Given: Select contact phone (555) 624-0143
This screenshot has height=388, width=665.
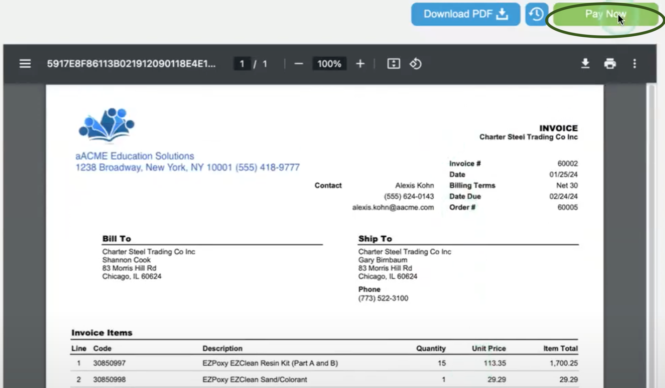Looking at the screenshot, I should point(409,196).
